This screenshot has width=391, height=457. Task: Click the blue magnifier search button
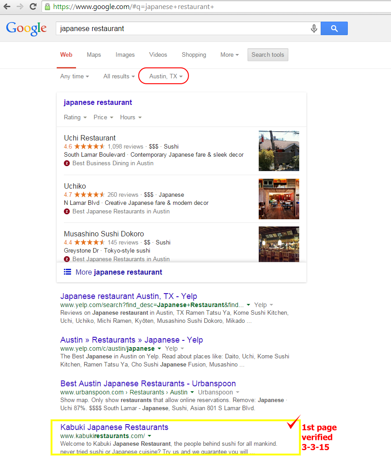point(334,28)
